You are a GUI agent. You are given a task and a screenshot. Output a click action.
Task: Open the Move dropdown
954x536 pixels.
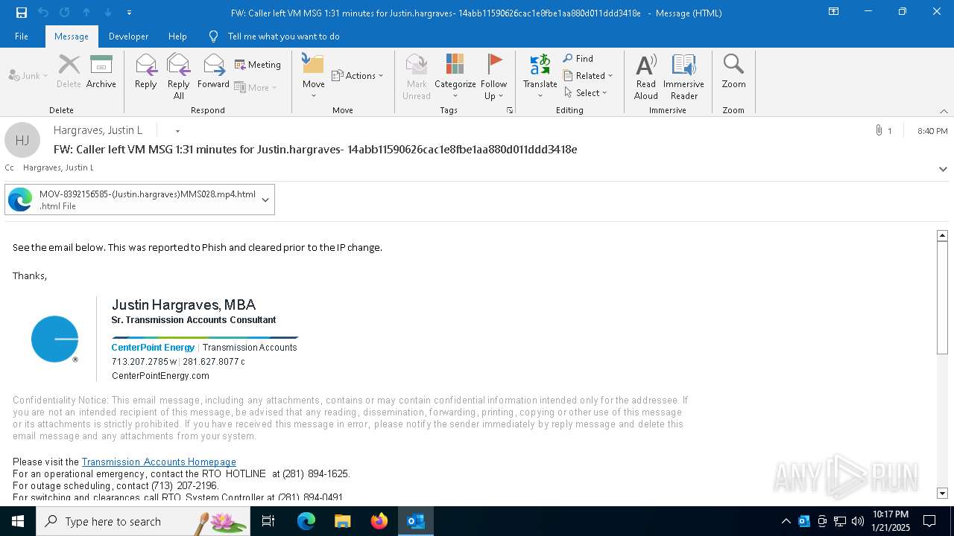313,76
